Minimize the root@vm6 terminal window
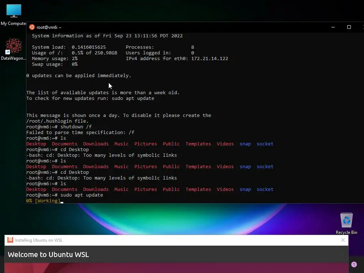 pyautogui.click(x=333, y=27)
